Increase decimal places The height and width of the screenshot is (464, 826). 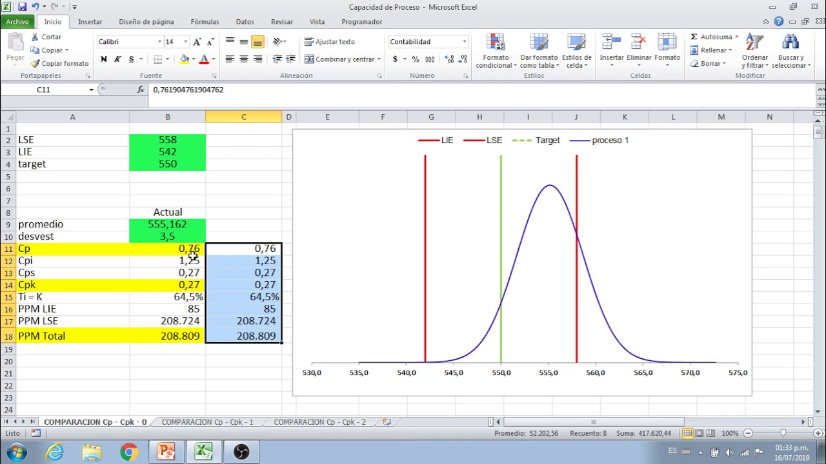click(x=449, y=59)
